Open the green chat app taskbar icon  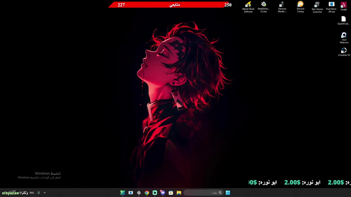click(155, 193)
